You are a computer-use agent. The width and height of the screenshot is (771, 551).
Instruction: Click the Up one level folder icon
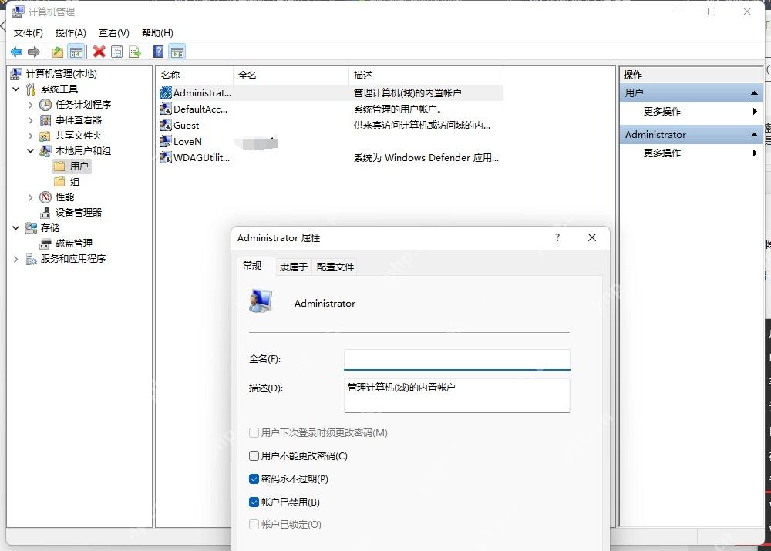click(58, 52)
